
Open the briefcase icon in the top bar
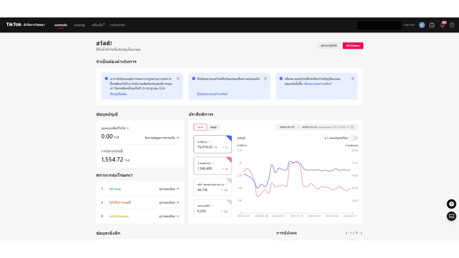click(432, 25)
